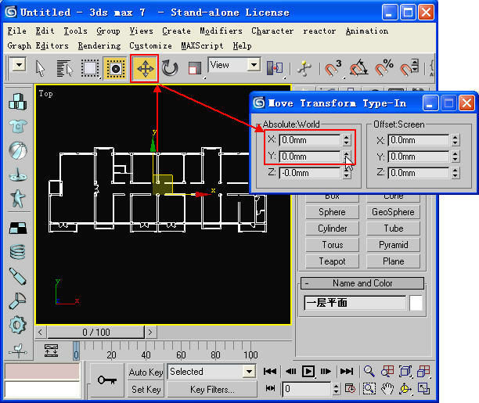
Task: Click Use Pivot Point Center icon
Action: click(x=275, y=68)
